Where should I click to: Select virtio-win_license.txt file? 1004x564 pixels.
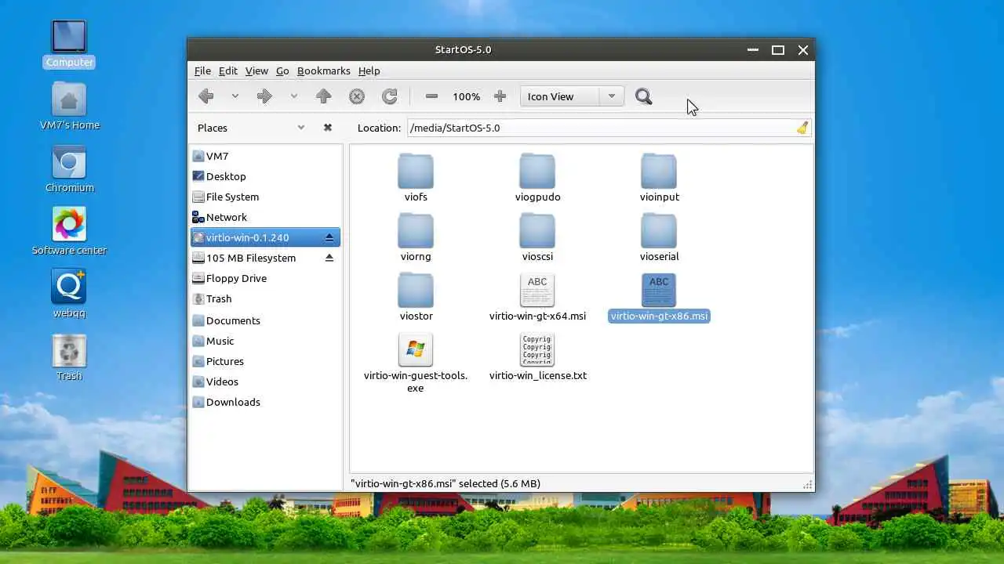537,356
